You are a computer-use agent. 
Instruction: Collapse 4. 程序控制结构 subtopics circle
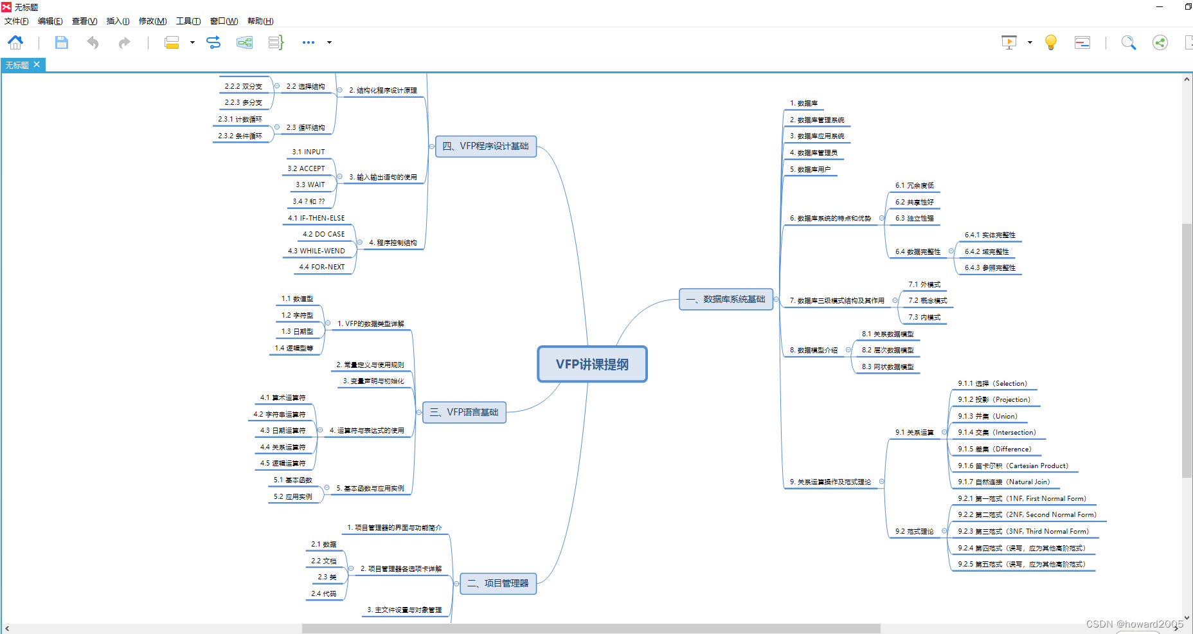pos(360,242)
